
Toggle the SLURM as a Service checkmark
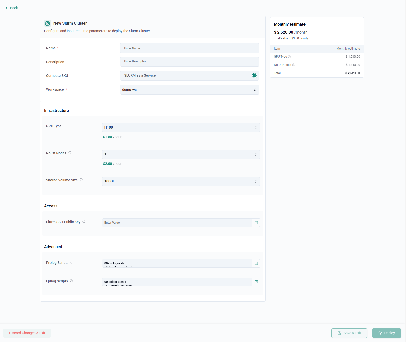[255, 76]
